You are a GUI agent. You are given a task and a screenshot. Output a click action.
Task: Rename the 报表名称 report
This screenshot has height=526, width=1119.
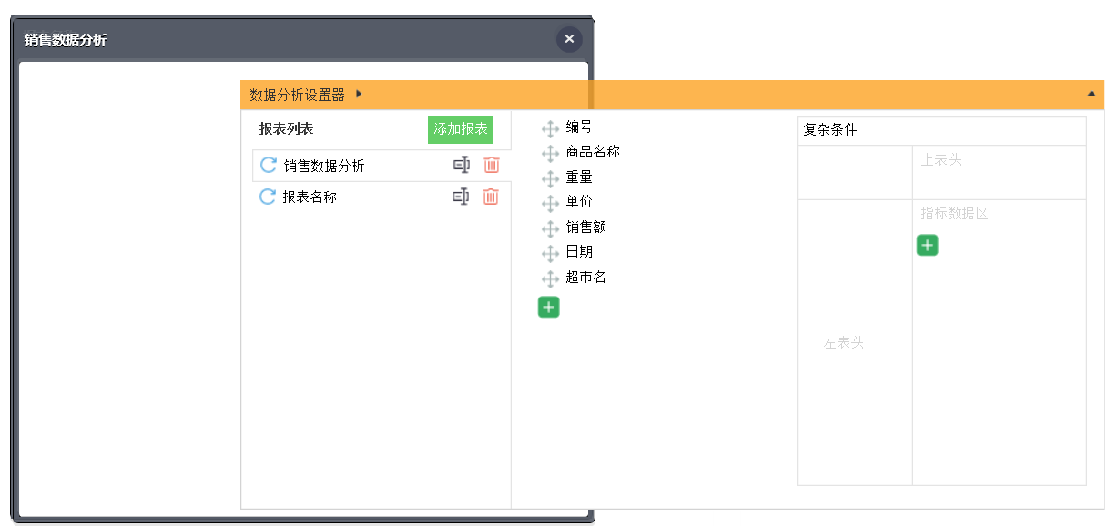(x=461, y=197)
